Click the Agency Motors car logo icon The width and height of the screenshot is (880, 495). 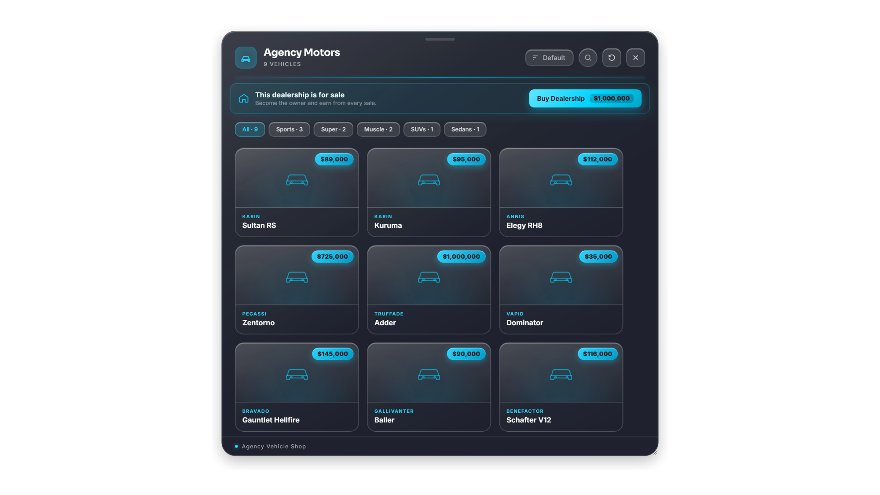pyautogui.click(x=246, y=58)
